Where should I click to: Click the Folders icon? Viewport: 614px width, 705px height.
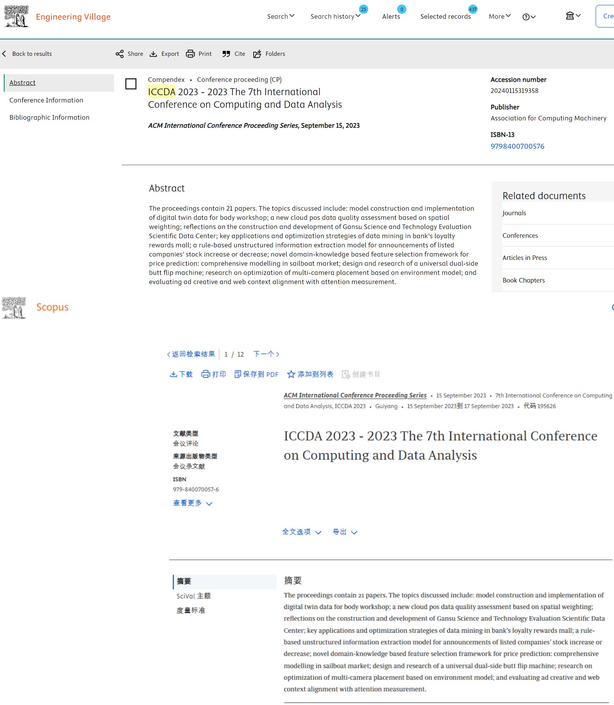pos(257,54)
